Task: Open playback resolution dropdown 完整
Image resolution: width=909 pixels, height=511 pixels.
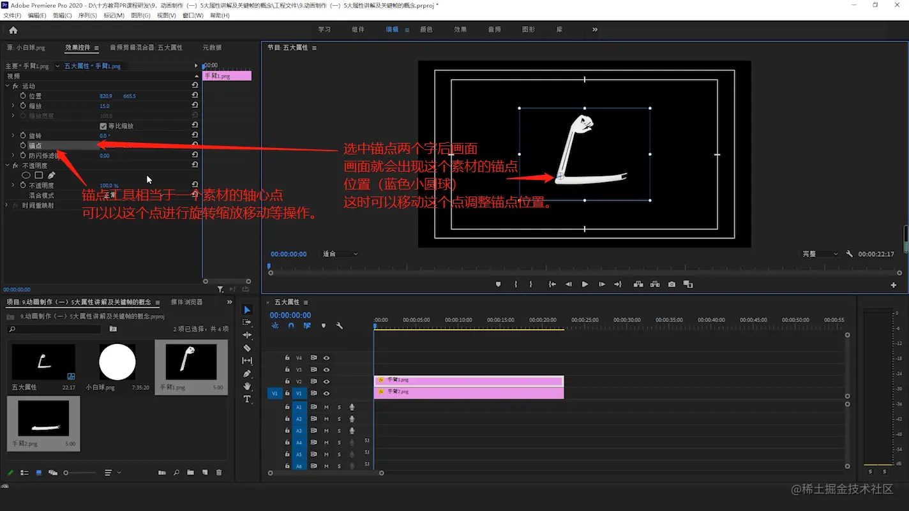Action: coord(820,254)
